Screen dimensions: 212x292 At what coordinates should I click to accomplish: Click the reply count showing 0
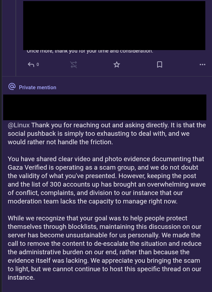(38, 65)
